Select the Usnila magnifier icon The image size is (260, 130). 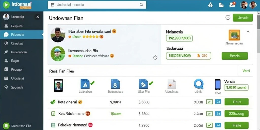(199, 84)
